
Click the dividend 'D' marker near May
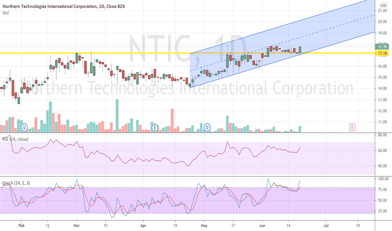pyautogui.click(x=207, y=128)
